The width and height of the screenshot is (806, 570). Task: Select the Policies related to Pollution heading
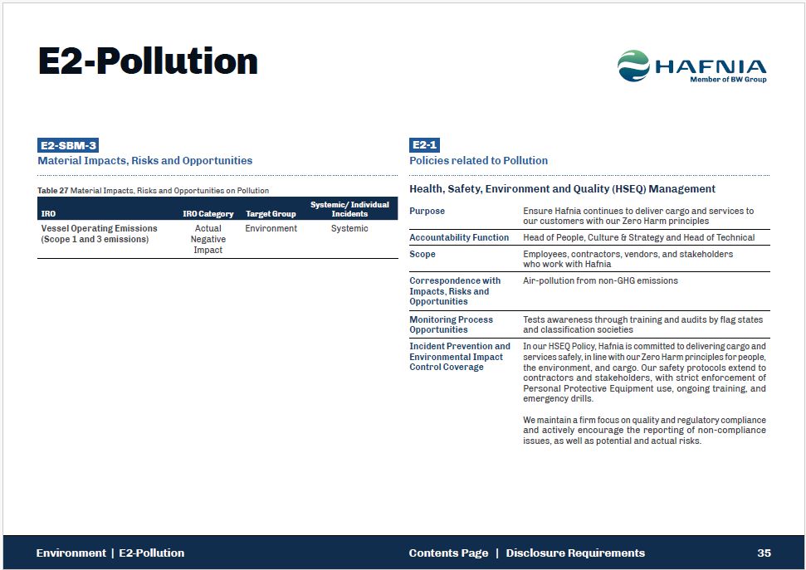click(478, 161)
